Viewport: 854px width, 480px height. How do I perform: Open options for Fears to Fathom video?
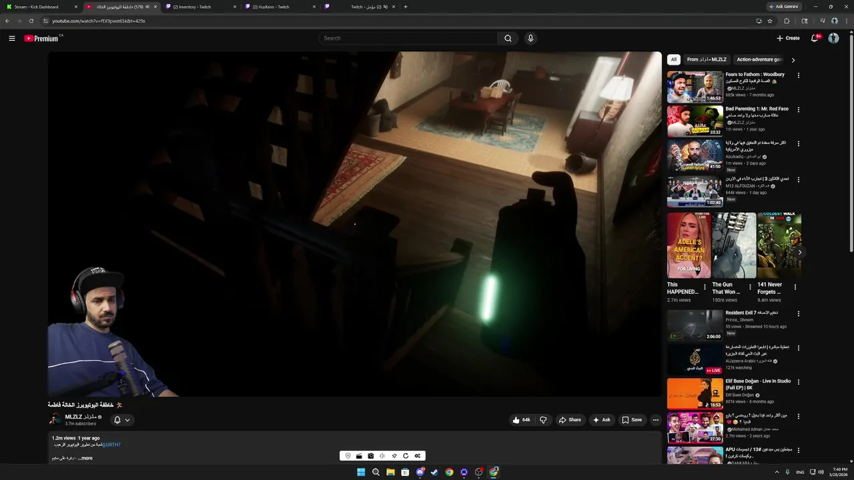tap(798, 75)
